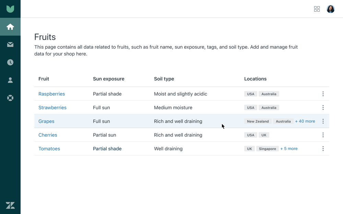343x214 pixels.
Task: Open the Strawberries row actions menu
Action: coord(323,108)
